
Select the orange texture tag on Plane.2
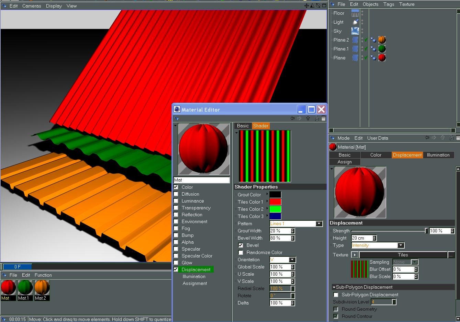[382, 40]
